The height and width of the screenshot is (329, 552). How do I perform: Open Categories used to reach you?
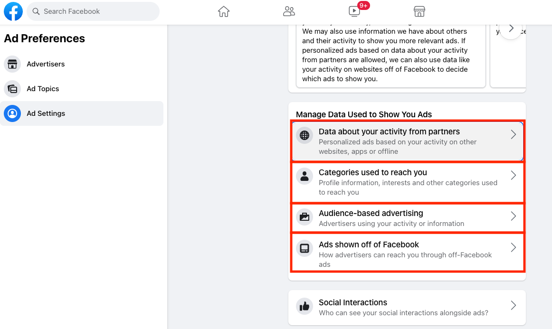[408, 182]
